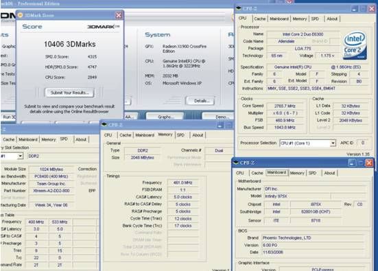Click the title icon of the Memory-tab CPU-Z window
The width and height of the screenshot is (378, 271).
coord(104,124)
